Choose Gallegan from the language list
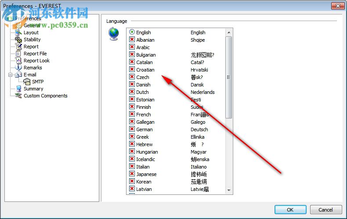Image resolution: width=347 pixels, height=219 pixels. tap(145, 122)
